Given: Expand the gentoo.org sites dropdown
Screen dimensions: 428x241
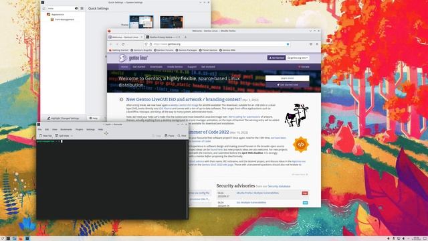Looking at the screenshot, I should point(298,58).
